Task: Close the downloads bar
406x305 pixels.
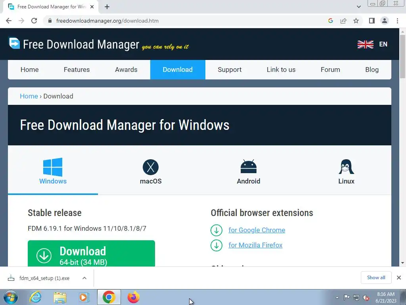Action: coord(399,278)
